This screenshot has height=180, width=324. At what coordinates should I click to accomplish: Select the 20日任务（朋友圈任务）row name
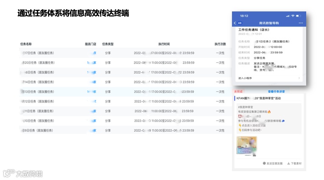(38, 63)
